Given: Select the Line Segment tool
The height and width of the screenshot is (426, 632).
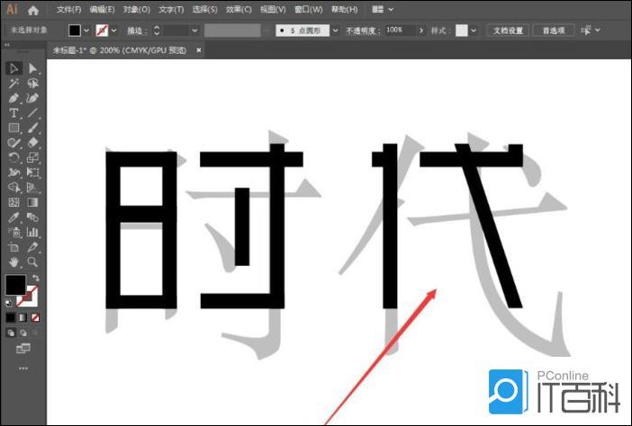Looking at the screenshot, I should (x=32, y=113).
